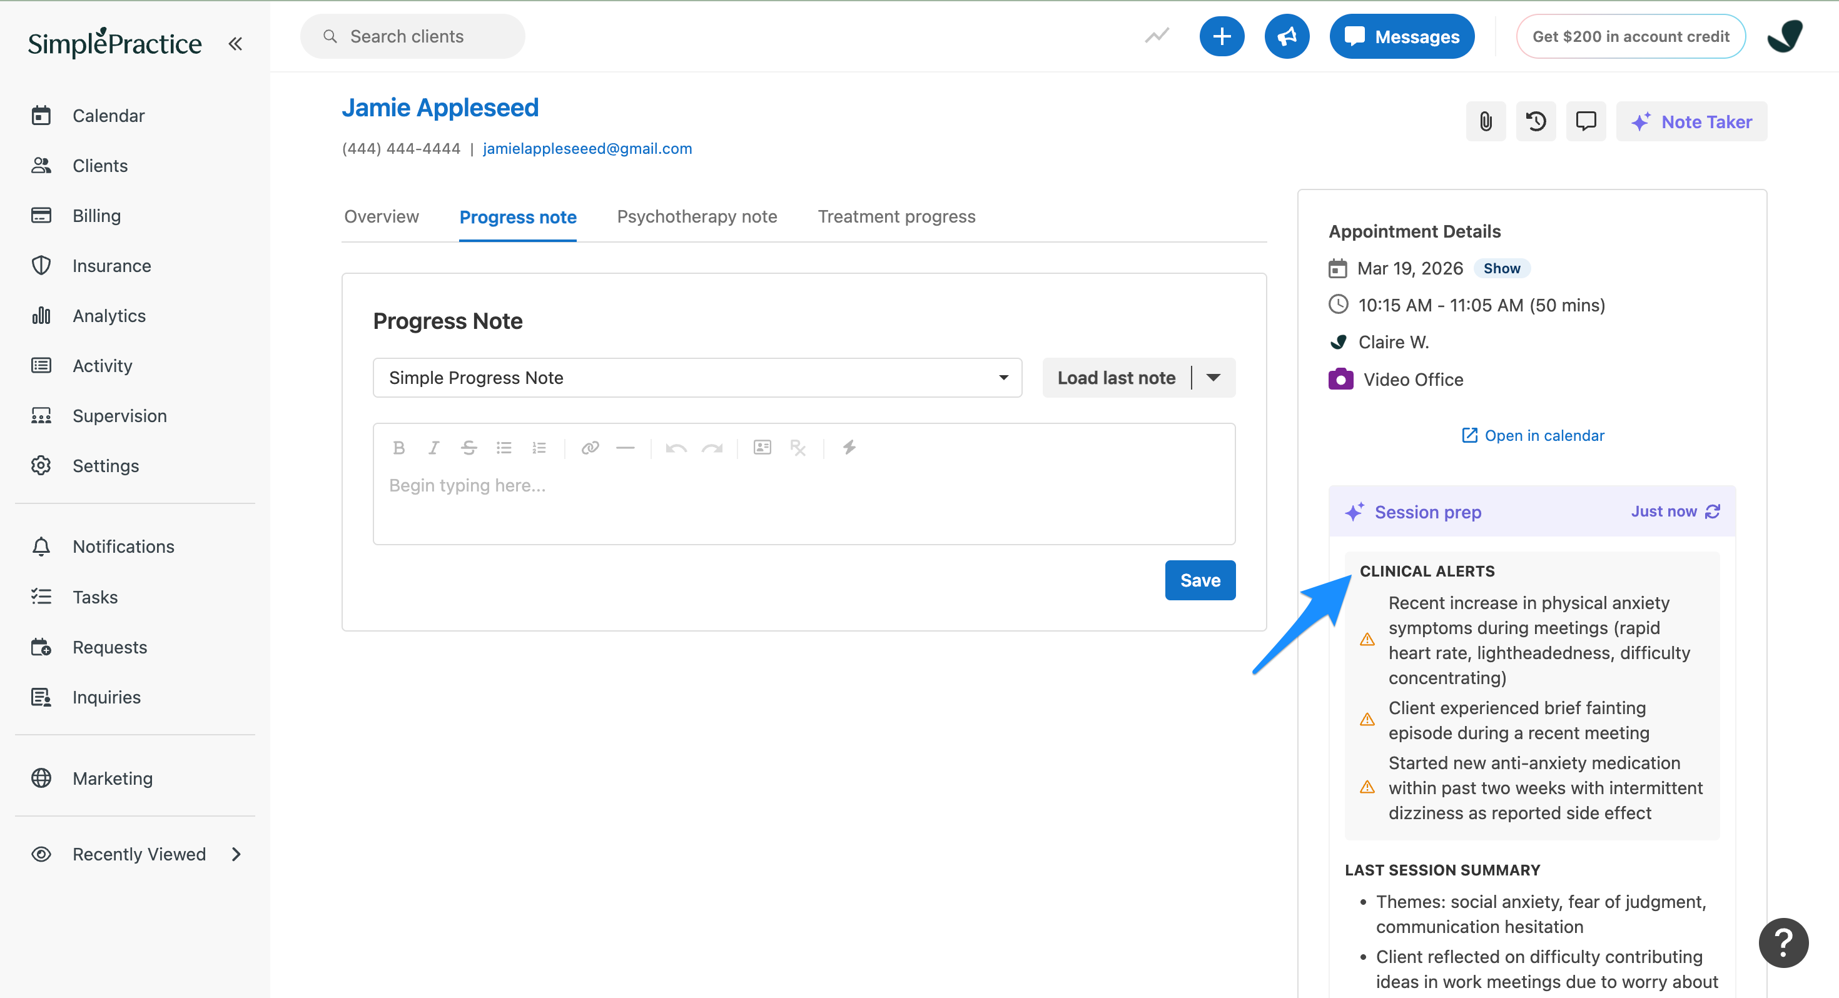Open Analytics in the sidebar
The width and height of the screenshot is (1839, 998).
click(x=108, y=316)
